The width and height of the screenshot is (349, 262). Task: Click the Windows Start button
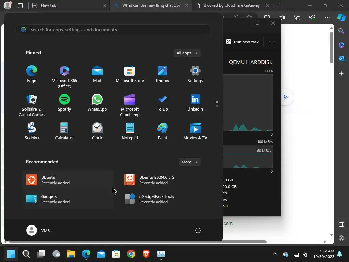[x=11, y=254]
